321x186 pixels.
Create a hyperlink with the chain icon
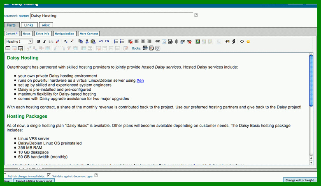point(158,41)
